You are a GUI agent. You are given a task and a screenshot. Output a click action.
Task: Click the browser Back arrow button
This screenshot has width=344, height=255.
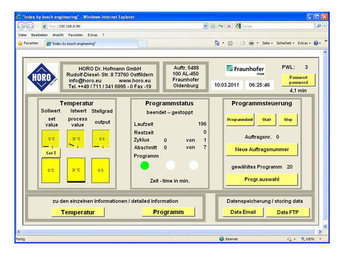[21, 26]
